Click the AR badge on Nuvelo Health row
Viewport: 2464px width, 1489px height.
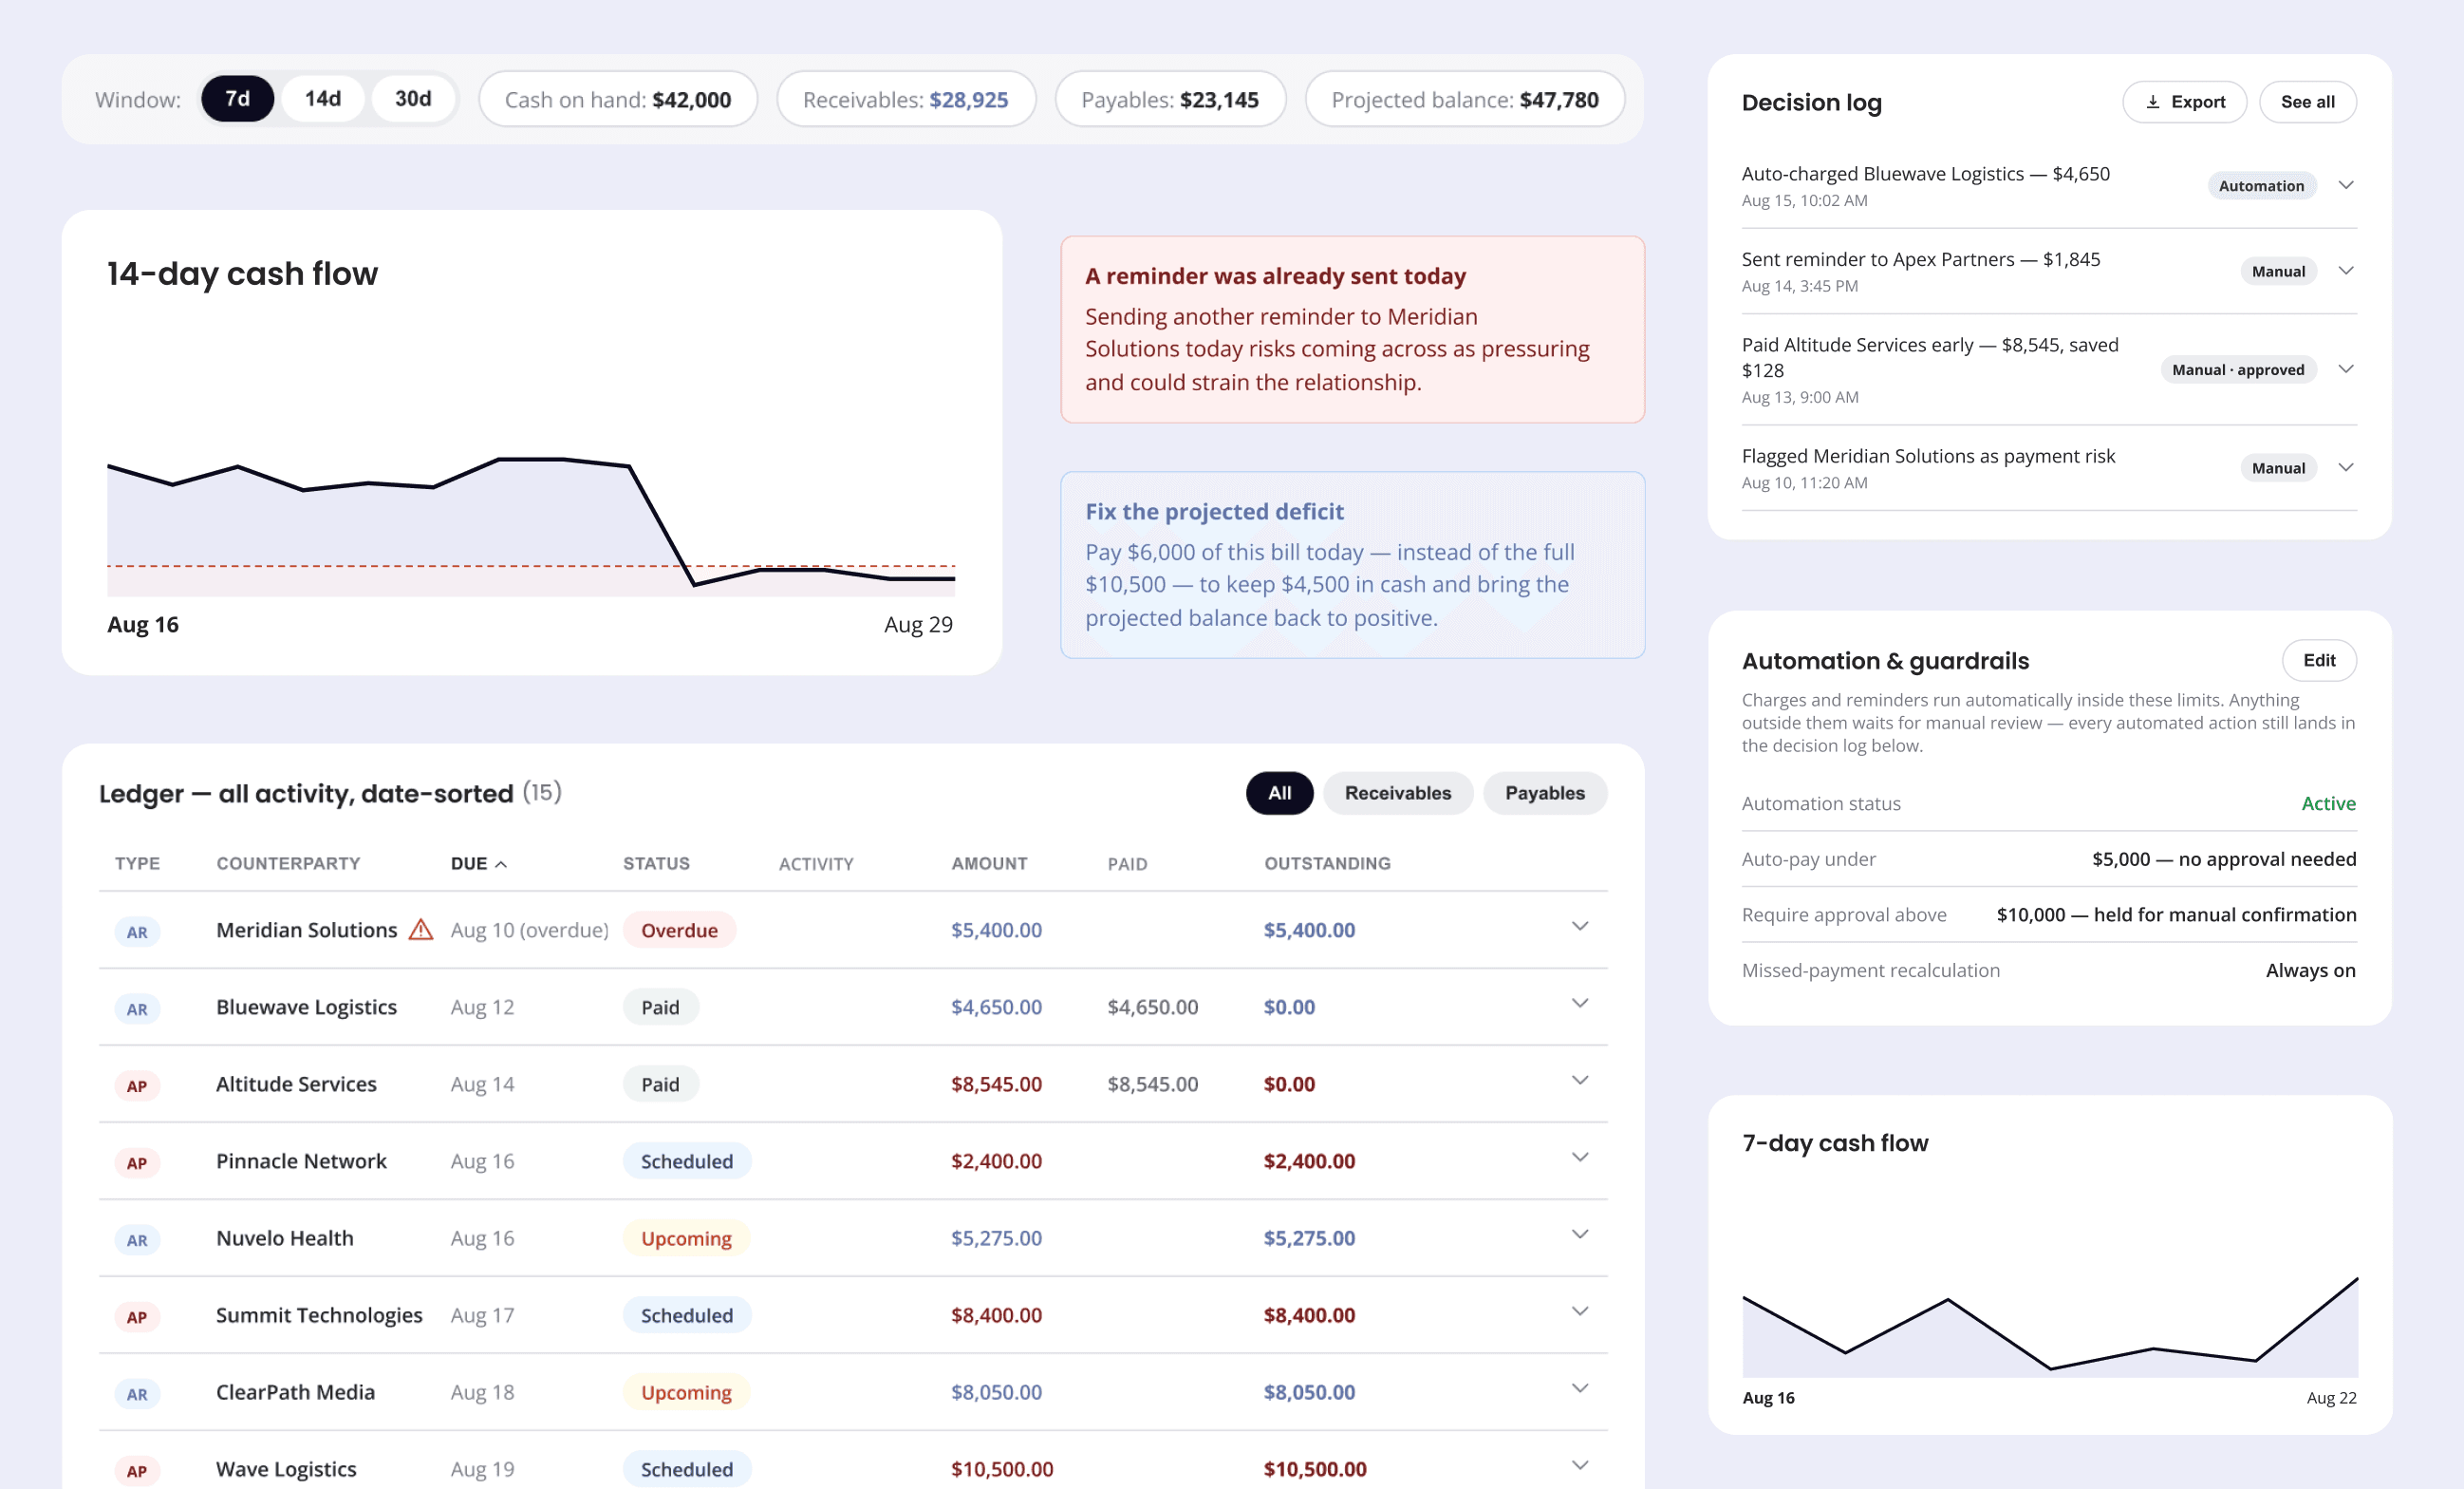[x=137, y=1240]
